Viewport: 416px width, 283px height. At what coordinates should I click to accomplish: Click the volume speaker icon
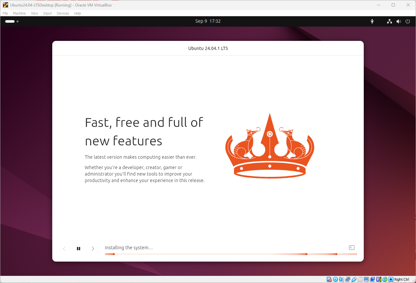(398, 21)
